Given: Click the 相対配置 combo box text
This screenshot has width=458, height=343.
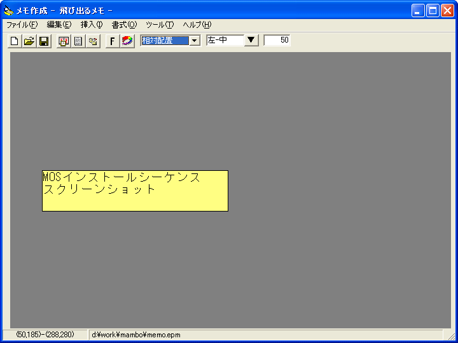Looking at the screenshot, I should [164, 41].
